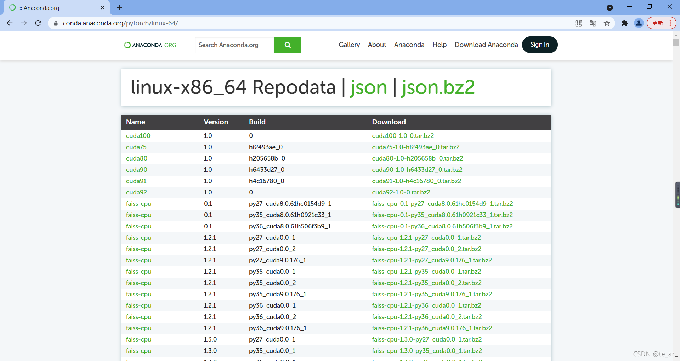Open a new tab with plus button
Screen dimensions: 680x361
(120, 7)
